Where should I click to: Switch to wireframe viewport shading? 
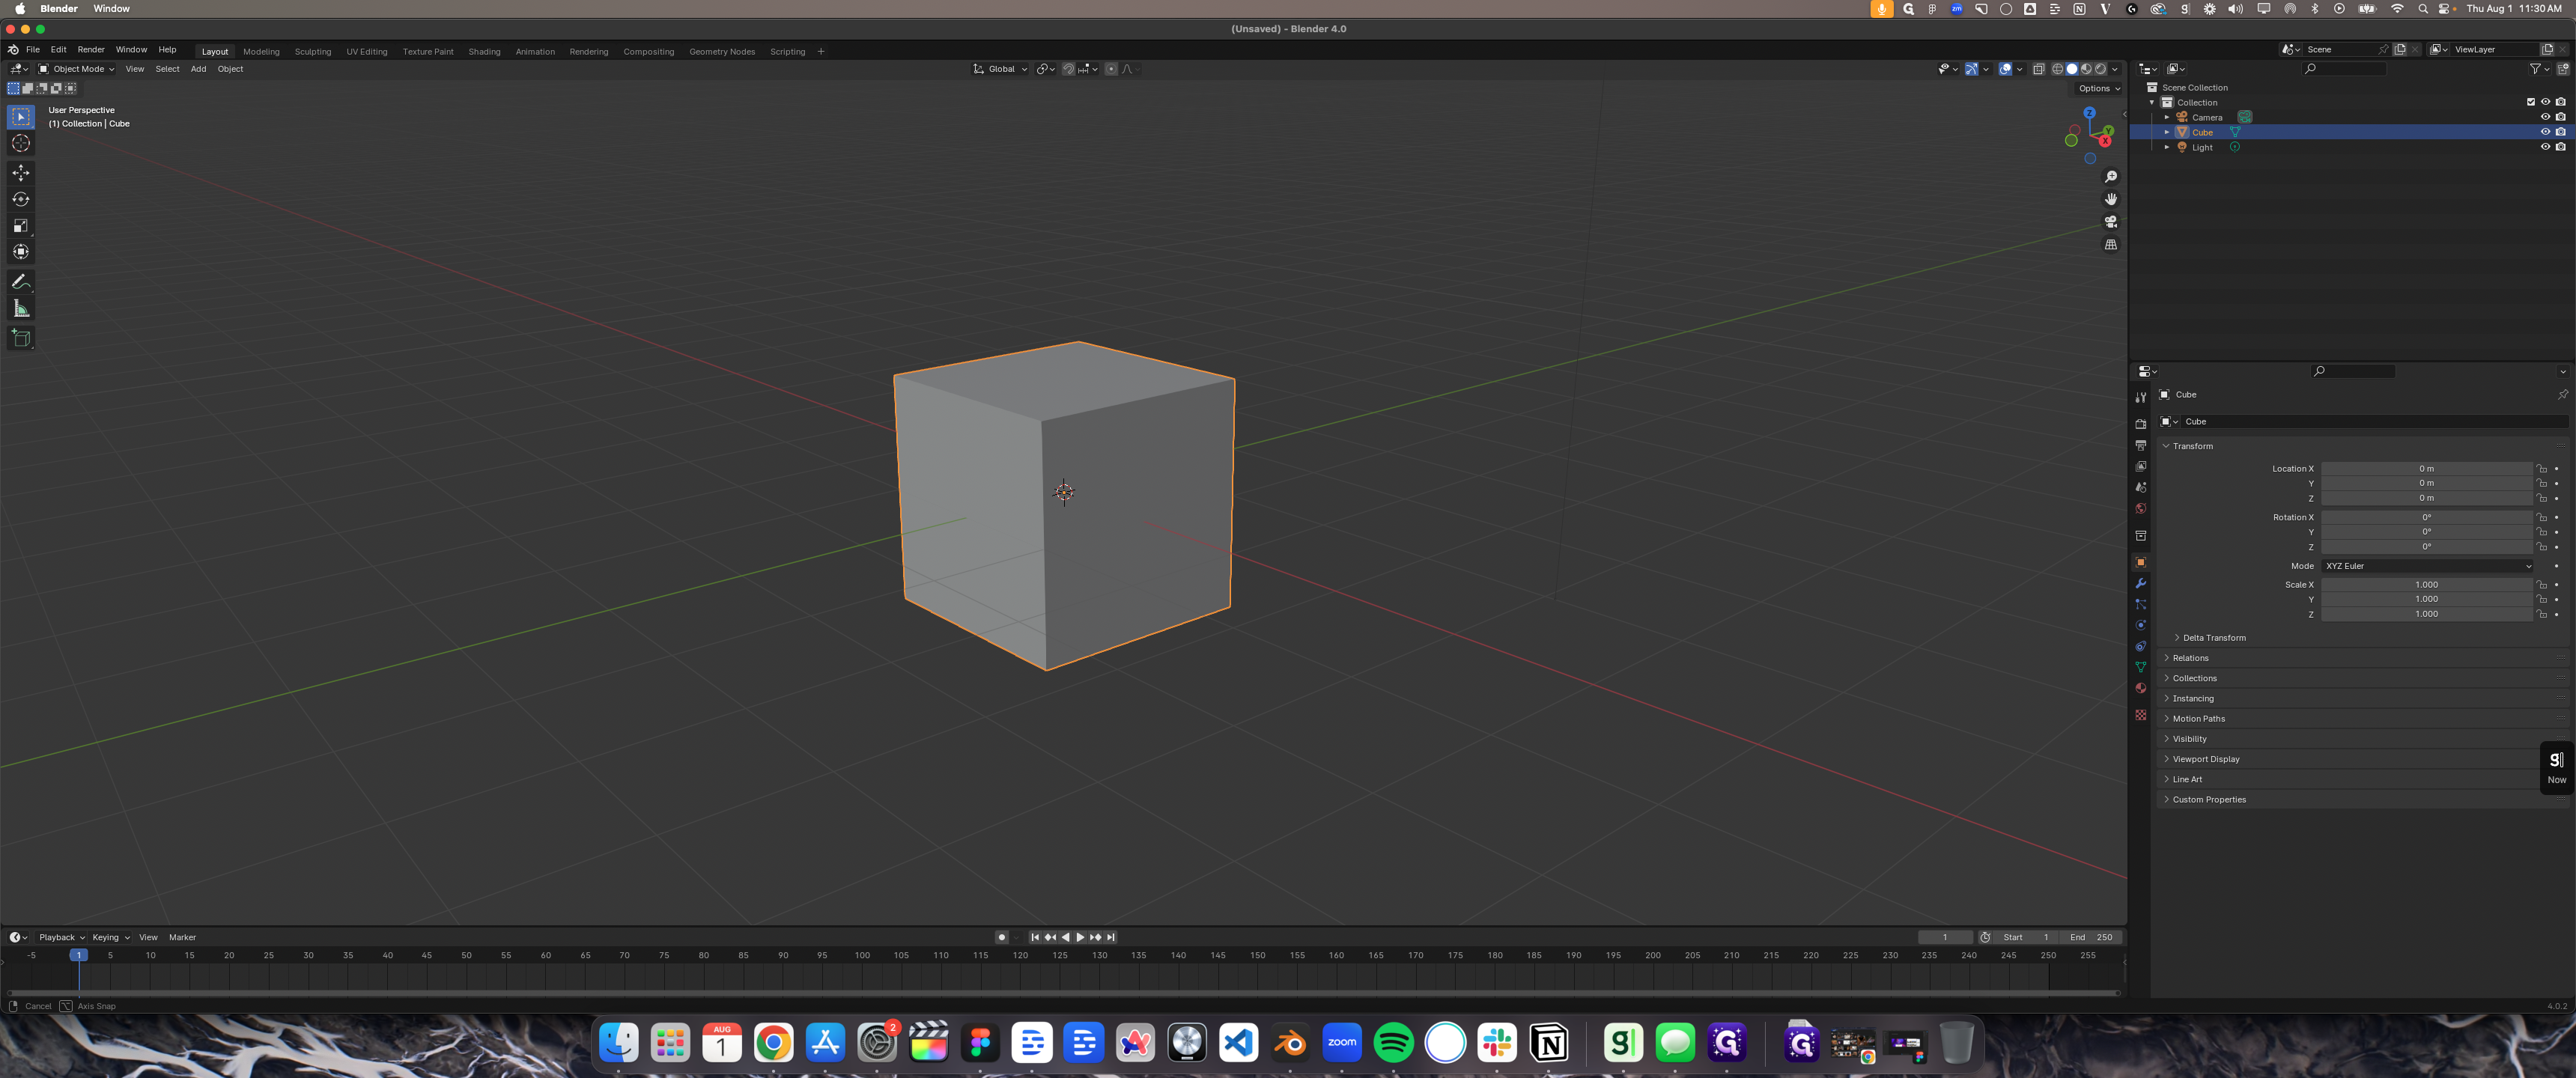[x=2058, y=69]
